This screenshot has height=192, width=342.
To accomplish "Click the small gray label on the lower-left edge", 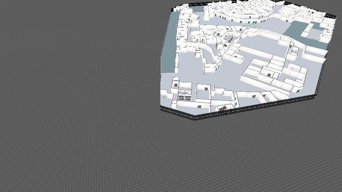I will click(164, 97).
